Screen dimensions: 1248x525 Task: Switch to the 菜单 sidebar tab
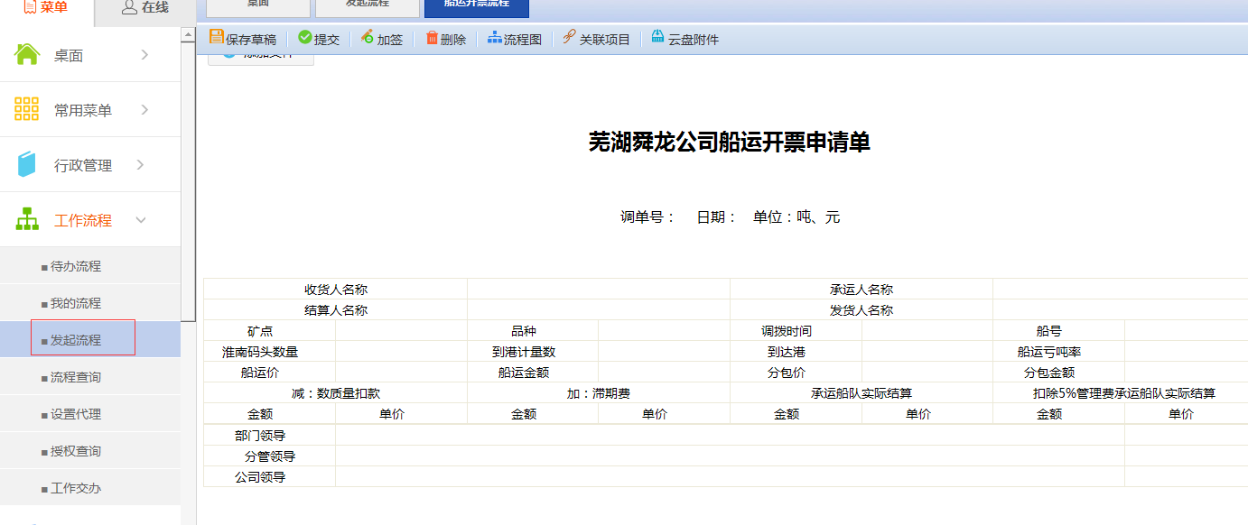pyautogui.click(x=47, y=9)
